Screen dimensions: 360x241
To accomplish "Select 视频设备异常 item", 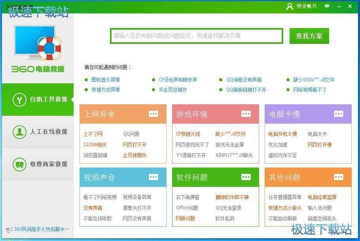I will (137, 197).
